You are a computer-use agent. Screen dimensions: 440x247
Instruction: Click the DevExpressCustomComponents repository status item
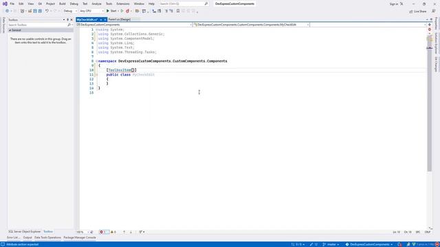tap(369, 244)
